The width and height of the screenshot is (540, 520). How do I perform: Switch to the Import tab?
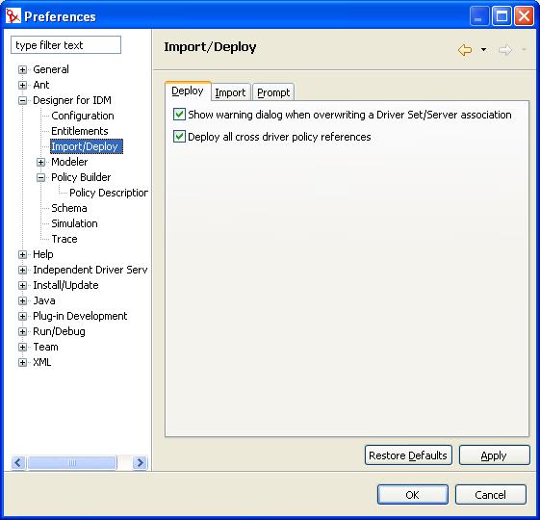230,92
